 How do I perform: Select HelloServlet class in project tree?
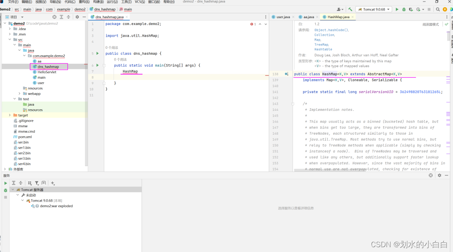click(47, 72)
